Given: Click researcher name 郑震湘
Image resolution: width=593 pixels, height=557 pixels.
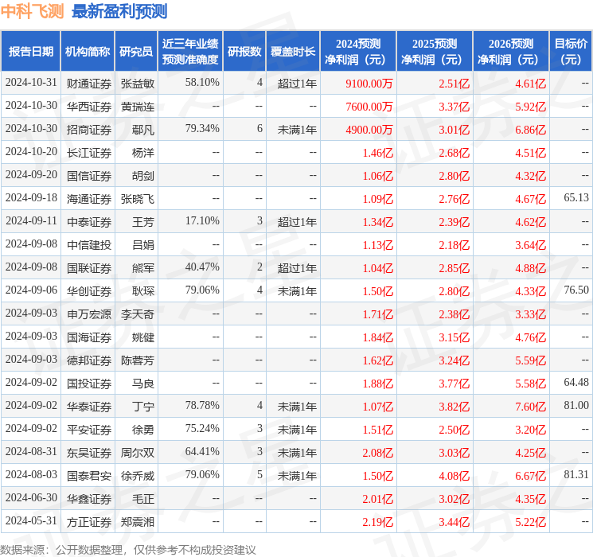Looking at the screenshot, I should pos(138,522).
